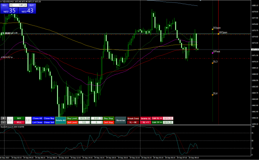This screenshot has width=259, height=160.
Task: Increase lot volume with the up arrow
Action: pyautogui.click(x=25, y=5)
